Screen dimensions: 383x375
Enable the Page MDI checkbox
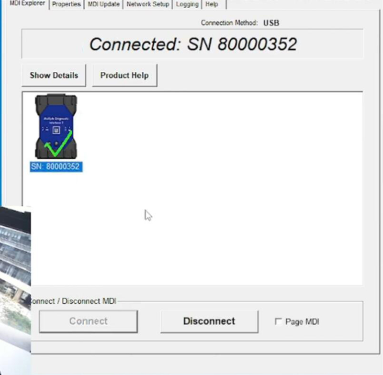[x=278, y=321]
